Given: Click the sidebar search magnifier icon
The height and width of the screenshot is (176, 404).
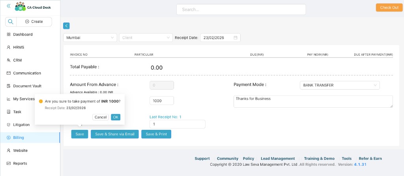Looking at the screenshot, I should tap(11, 22).
